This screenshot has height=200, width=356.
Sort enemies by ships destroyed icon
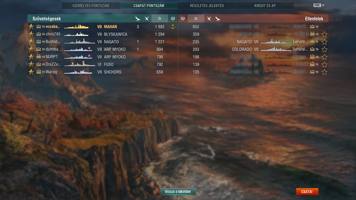218,18
